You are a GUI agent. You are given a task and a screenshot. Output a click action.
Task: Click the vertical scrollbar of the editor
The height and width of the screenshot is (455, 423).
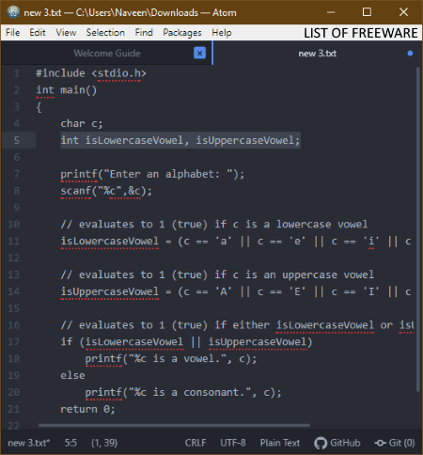point(417,228)
